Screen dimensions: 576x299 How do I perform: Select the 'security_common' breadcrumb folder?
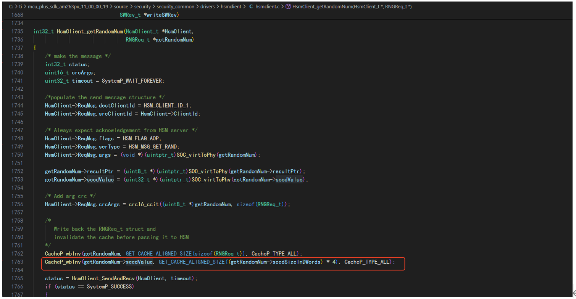(x=175, y=7)
